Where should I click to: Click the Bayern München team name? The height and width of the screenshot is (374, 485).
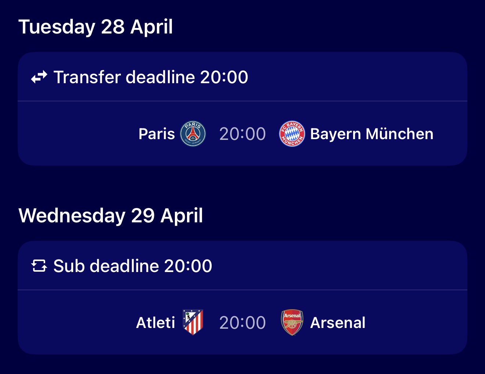tap(371, 134)
